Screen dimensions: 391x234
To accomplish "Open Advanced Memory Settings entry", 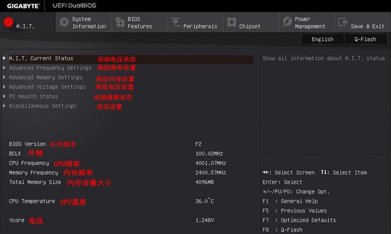I will point(46,77).
